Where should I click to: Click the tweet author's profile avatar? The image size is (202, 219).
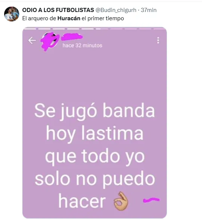tap(12, 14)
